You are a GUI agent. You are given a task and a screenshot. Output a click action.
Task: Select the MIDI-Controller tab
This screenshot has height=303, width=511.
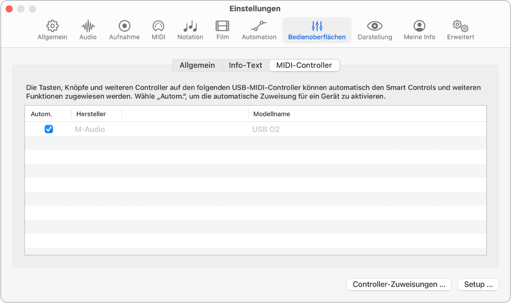pos(304,65)
